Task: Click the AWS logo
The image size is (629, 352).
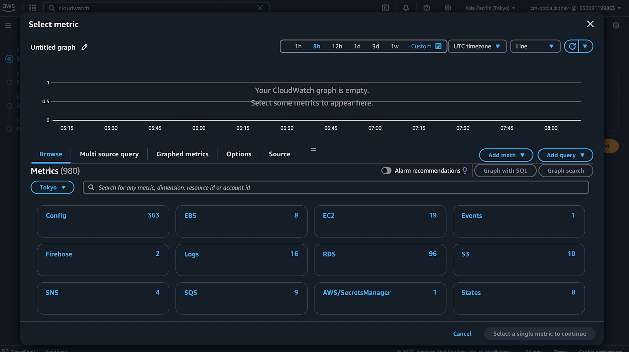Action: click(8, 8)
